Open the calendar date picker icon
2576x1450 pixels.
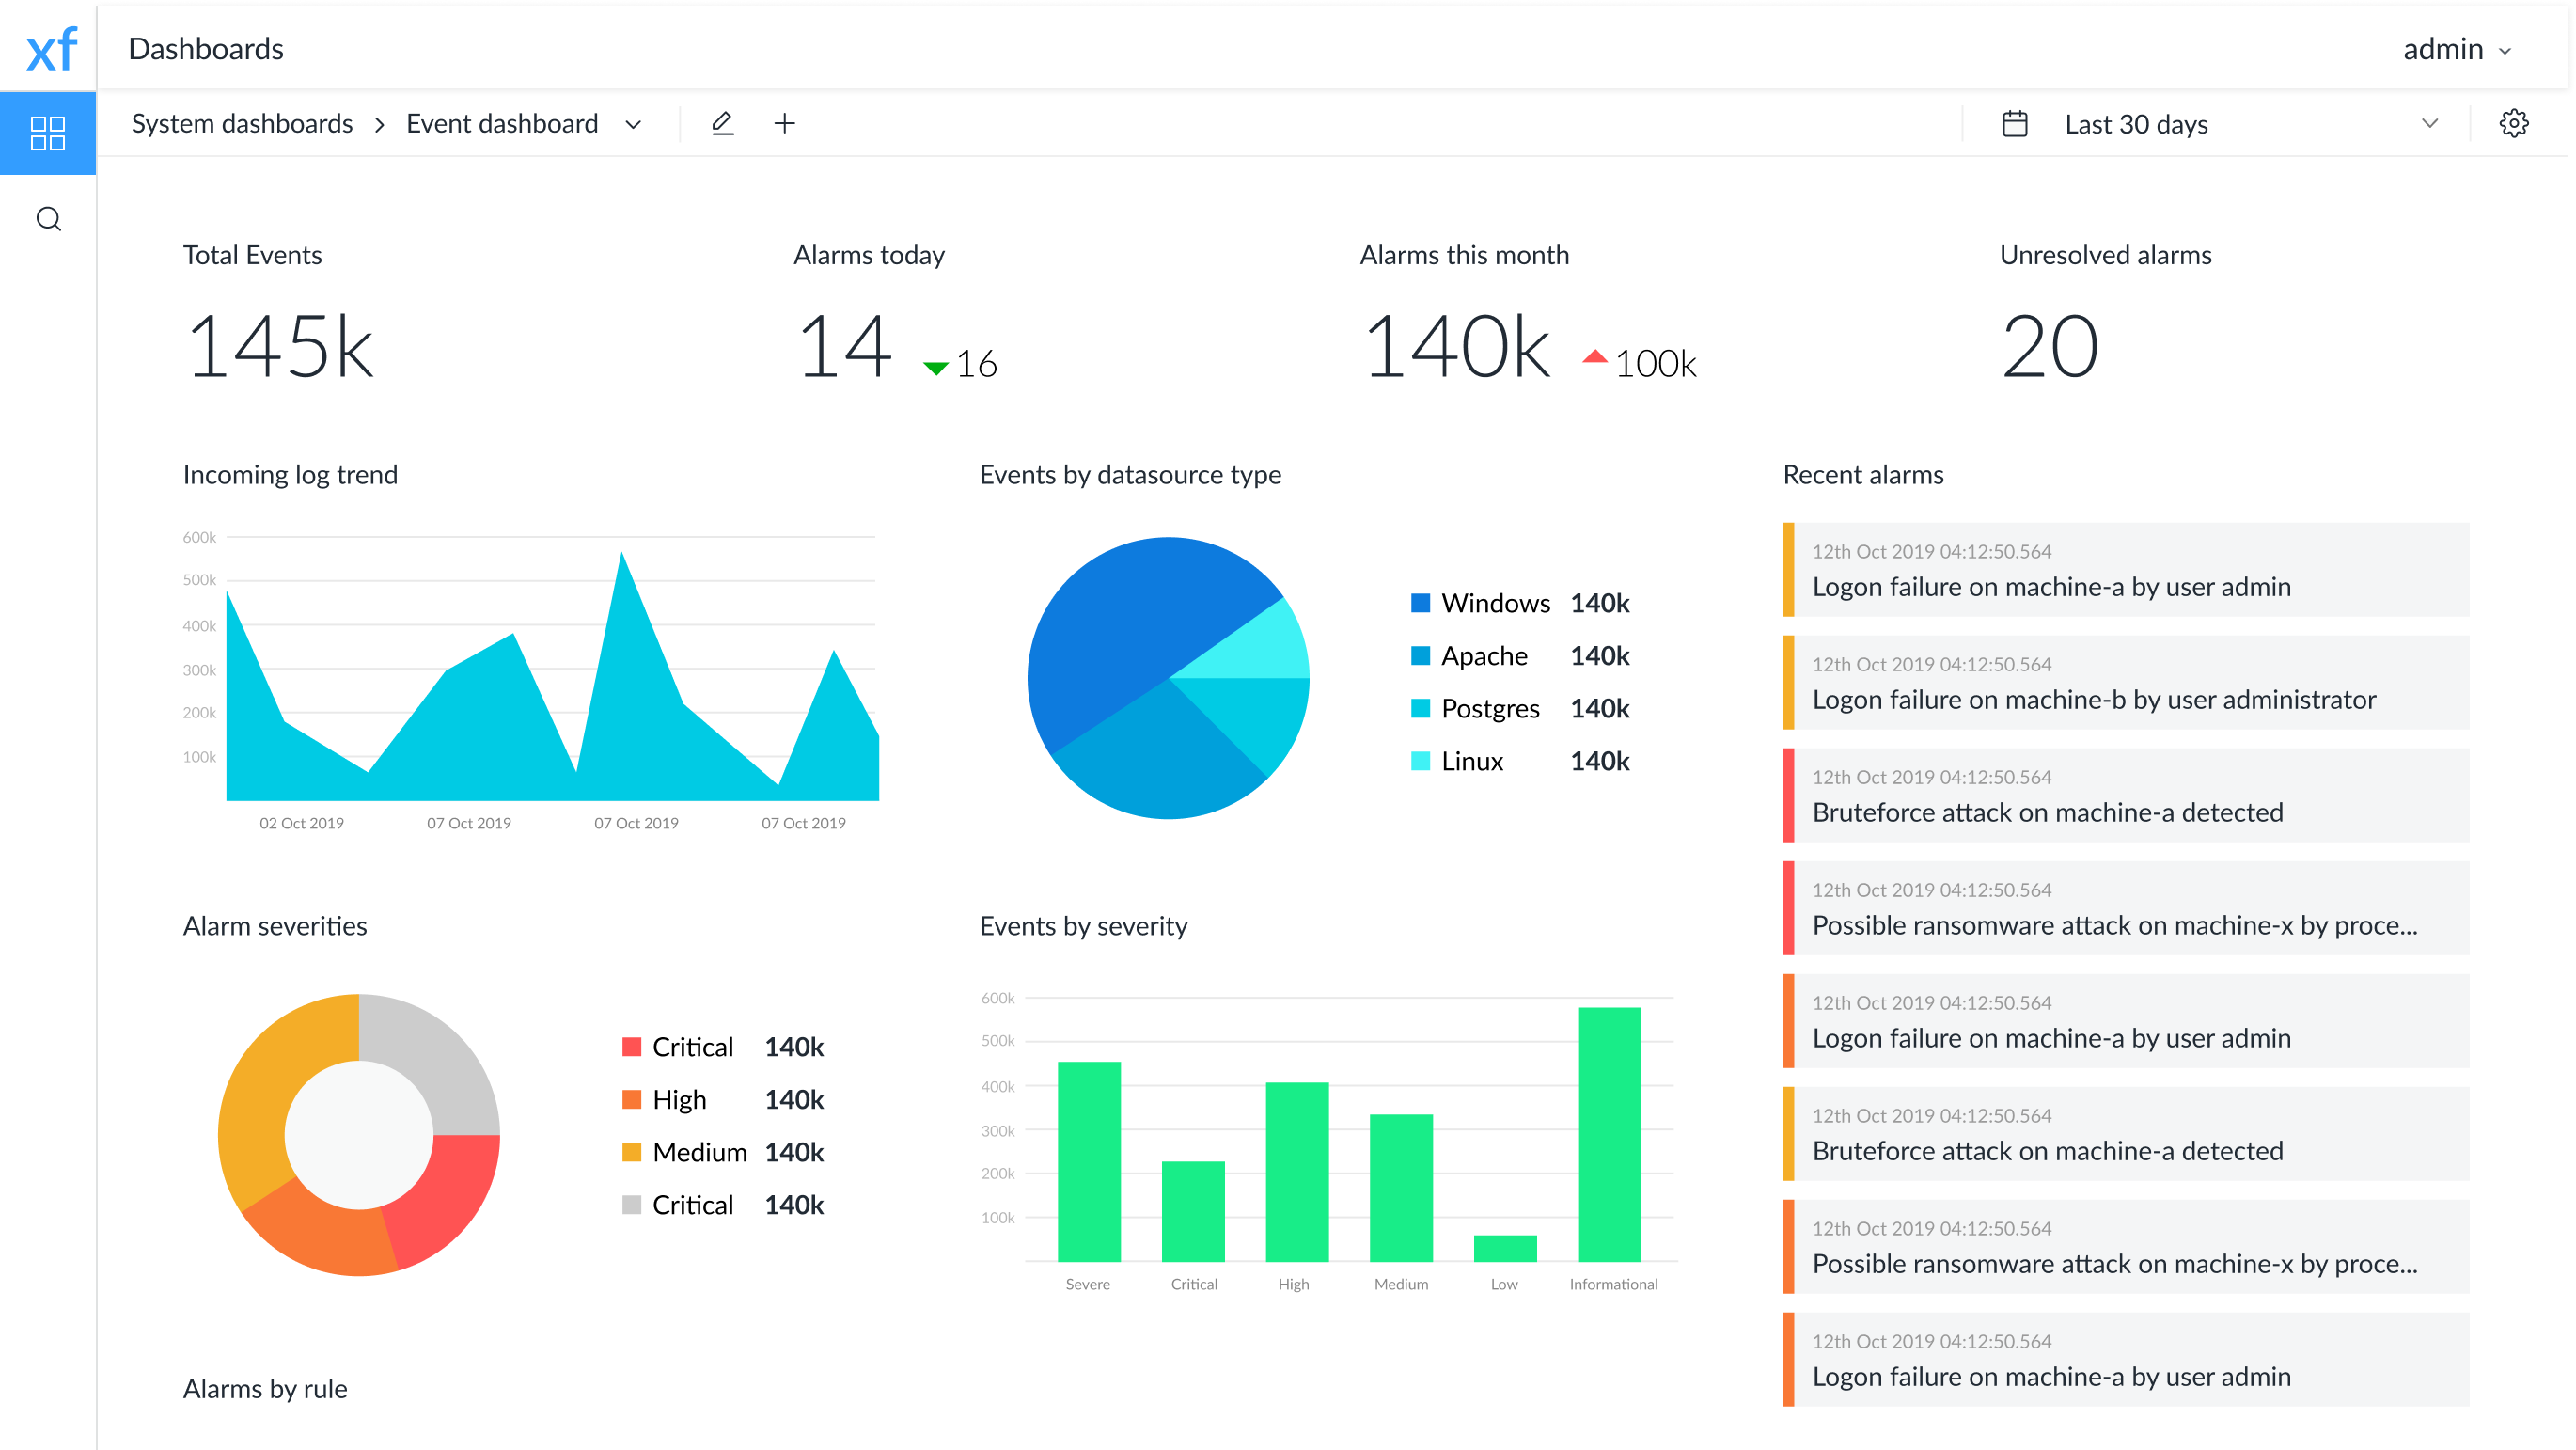click(2014, 123)
